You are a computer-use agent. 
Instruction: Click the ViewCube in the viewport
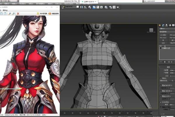(151, 30)
